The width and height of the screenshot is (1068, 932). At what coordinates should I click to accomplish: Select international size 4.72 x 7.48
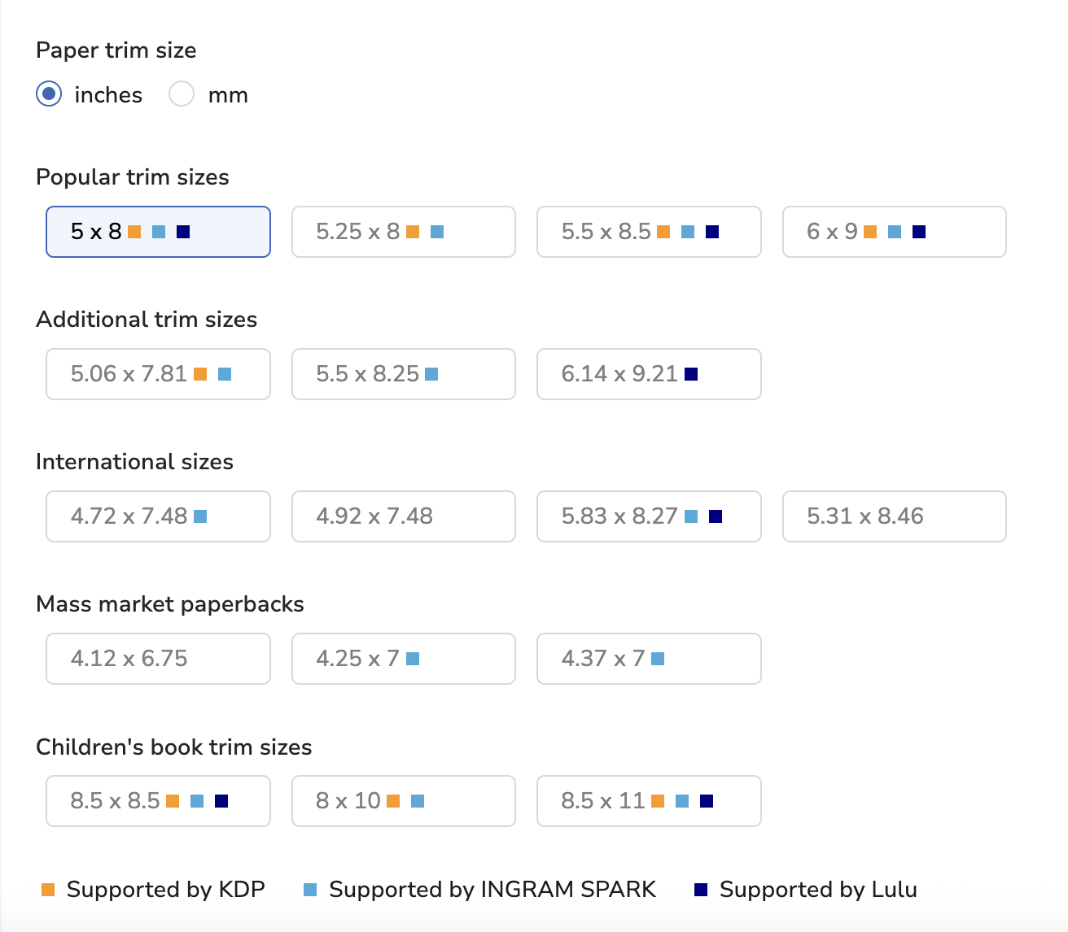158,516
